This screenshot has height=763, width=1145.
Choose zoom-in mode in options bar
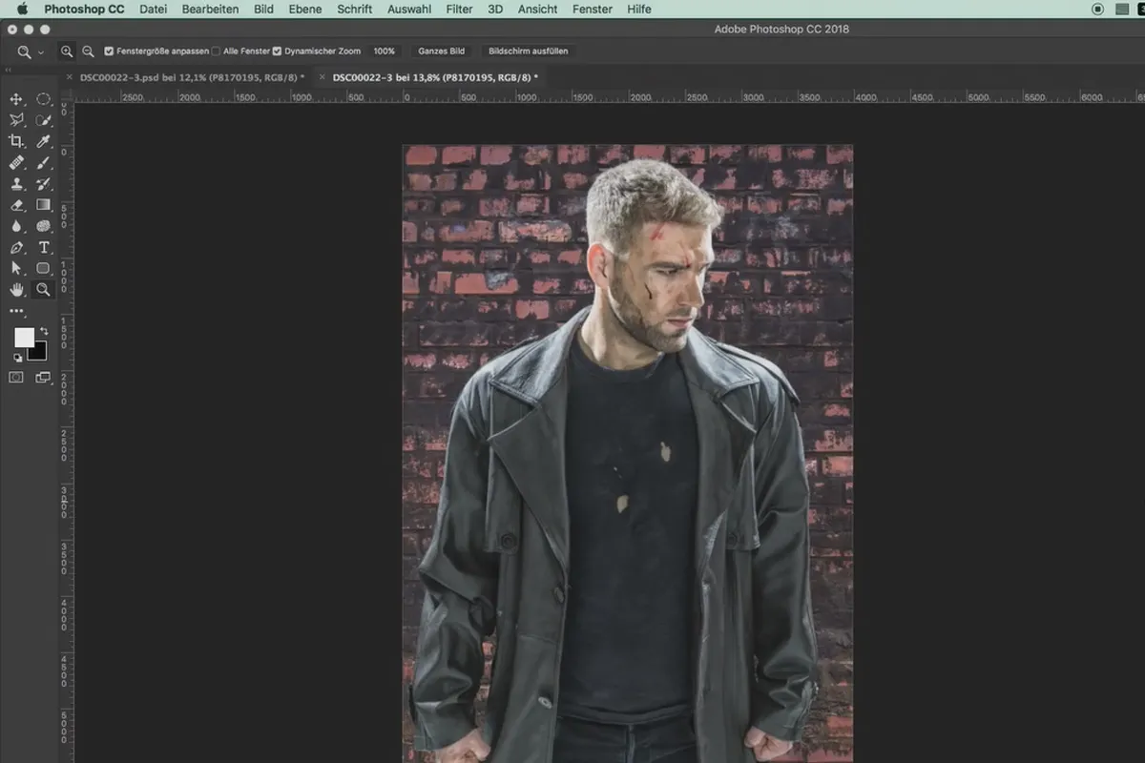click(x=67, y=52)
